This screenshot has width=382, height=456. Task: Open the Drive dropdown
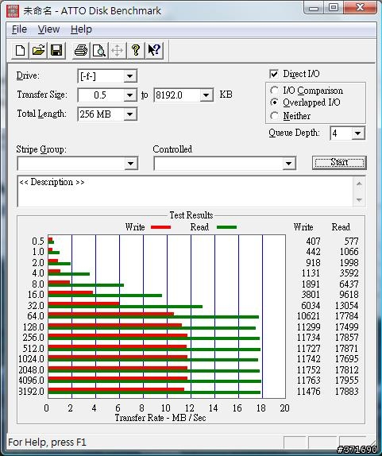click(129, 76)
